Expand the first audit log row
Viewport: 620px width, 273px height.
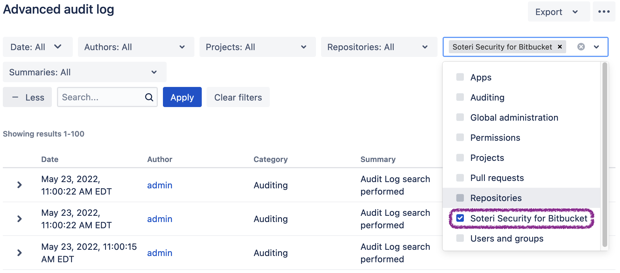pyautogui.click(x=20, y=185)
